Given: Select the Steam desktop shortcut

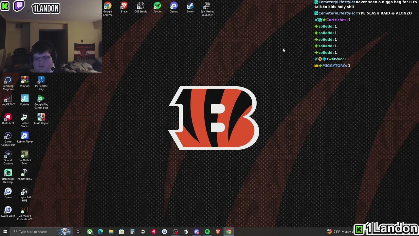Looking at the screenshot, I should coord(191,8).
